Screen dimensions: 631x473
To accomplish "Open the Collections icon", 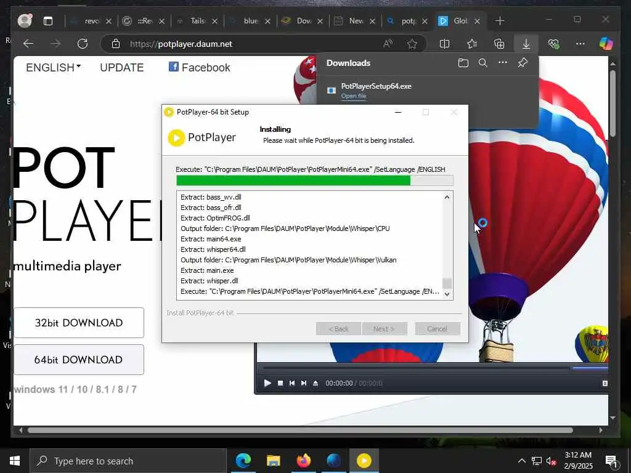I will tap(499, 44).
